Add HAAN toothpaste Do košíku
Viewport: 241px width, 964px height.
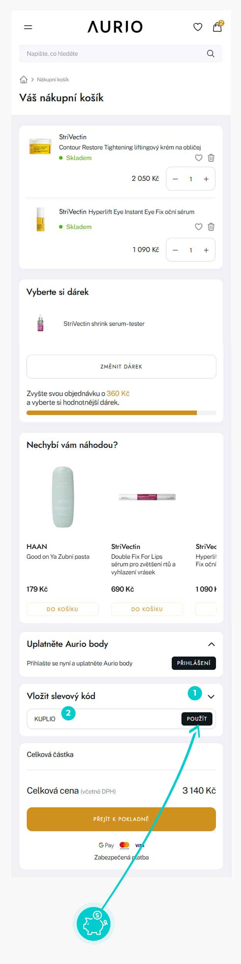62,609
